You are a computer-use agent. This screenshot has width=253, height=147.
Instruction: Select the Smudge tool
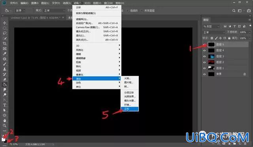[4, 90]
